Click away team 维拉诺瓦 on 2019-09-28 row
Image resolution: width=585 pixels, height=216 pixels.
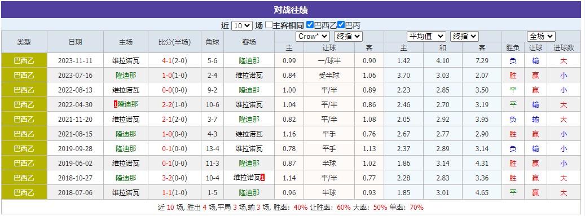[x=249, y=148]
